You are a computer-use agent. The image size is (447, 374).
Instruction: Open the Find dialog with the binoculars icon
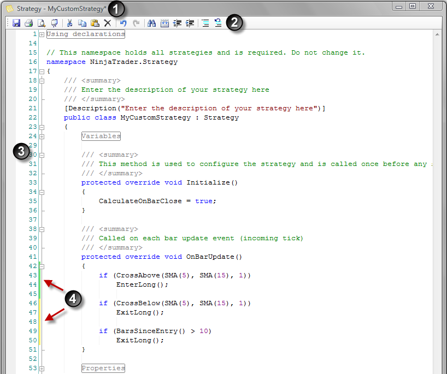(152, 23)
